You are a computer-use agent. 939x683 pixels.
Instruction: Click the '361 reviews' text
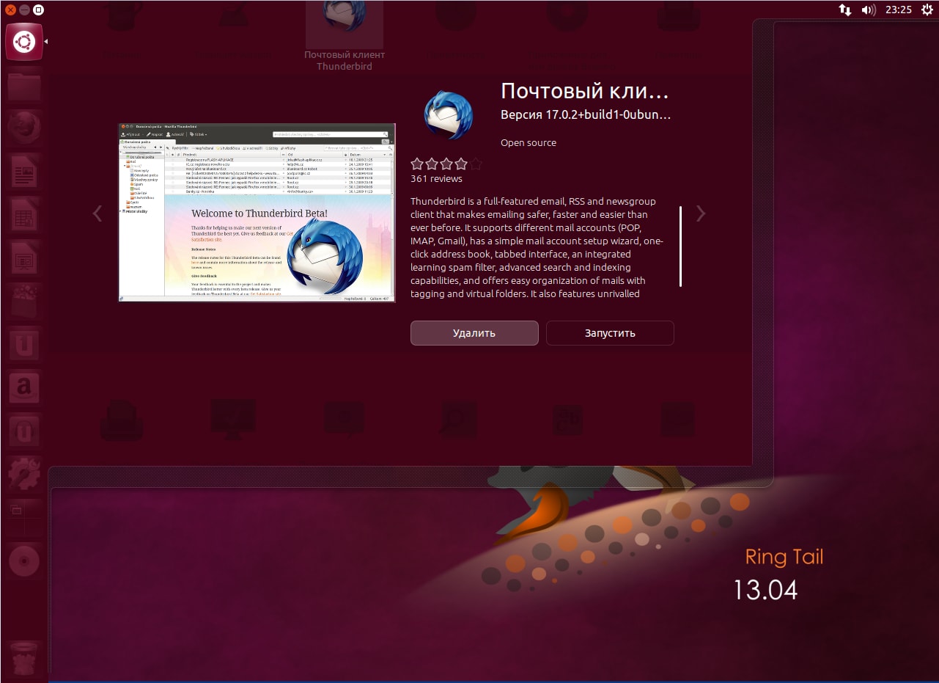point(436,178)
